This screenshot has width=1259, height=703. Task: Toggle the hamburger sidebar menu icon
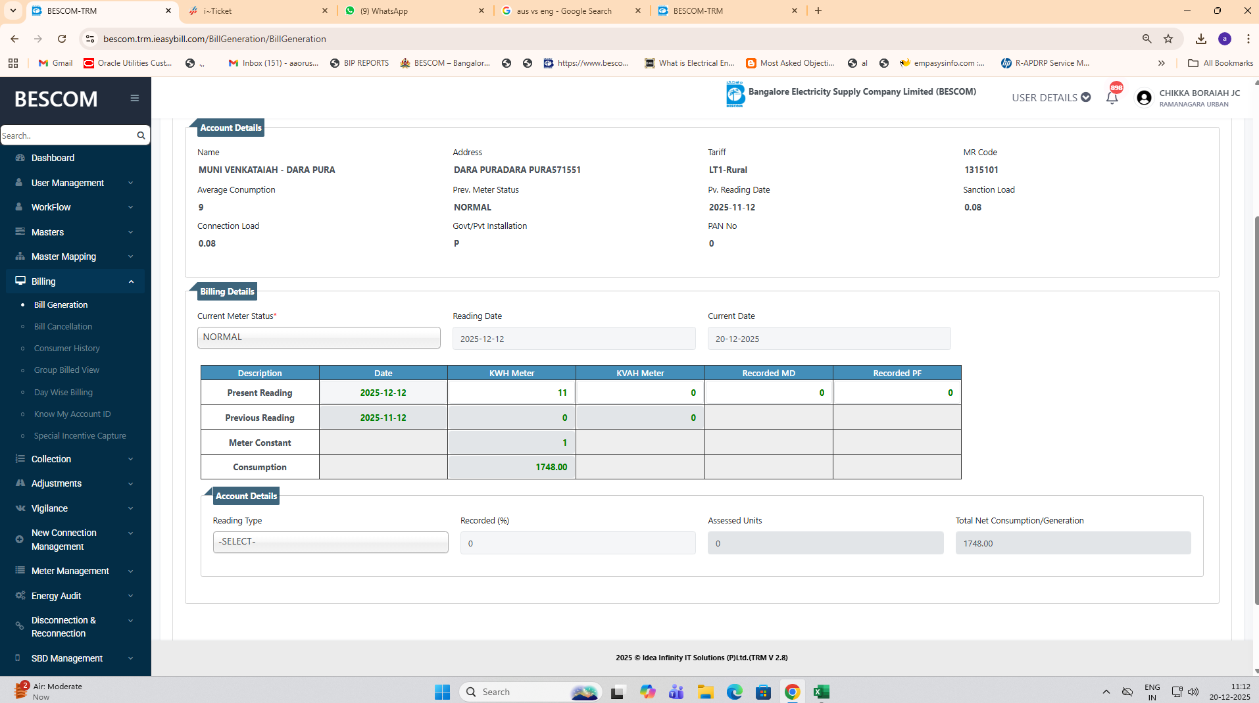pyautogui.click(x=134, y=98)
